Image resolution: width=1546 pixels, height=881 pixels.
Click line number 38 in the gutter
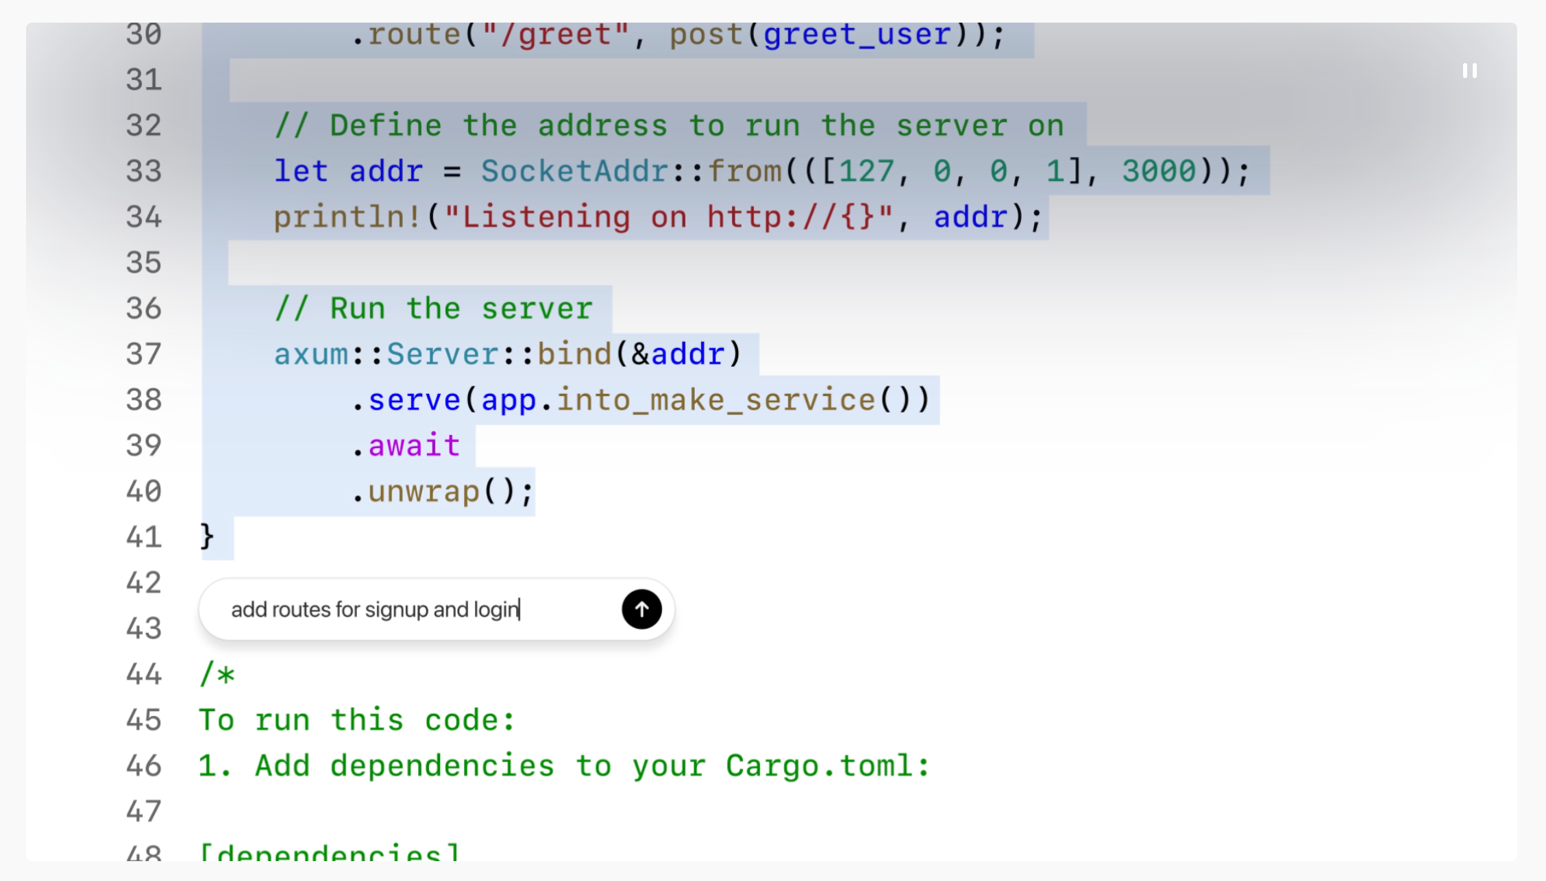point(144,400)
